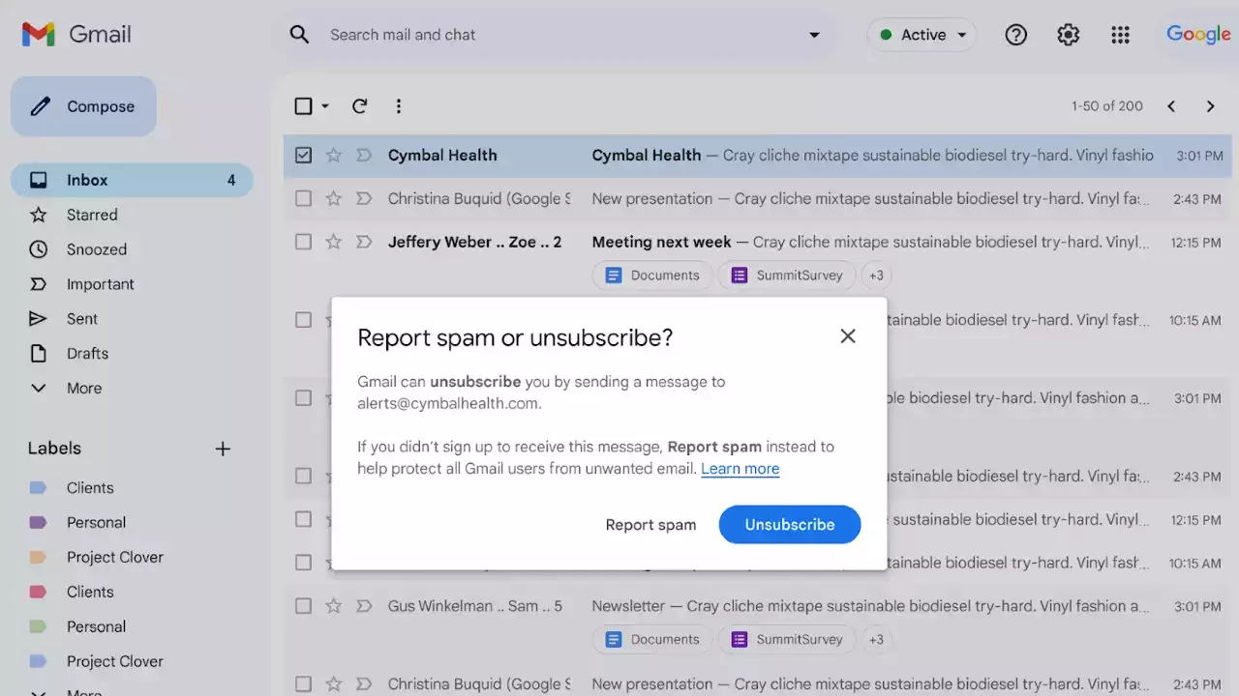Screen dimensions: 1239x696
Task: Go to the older messages page arrow
Action: click(1210, 106)
